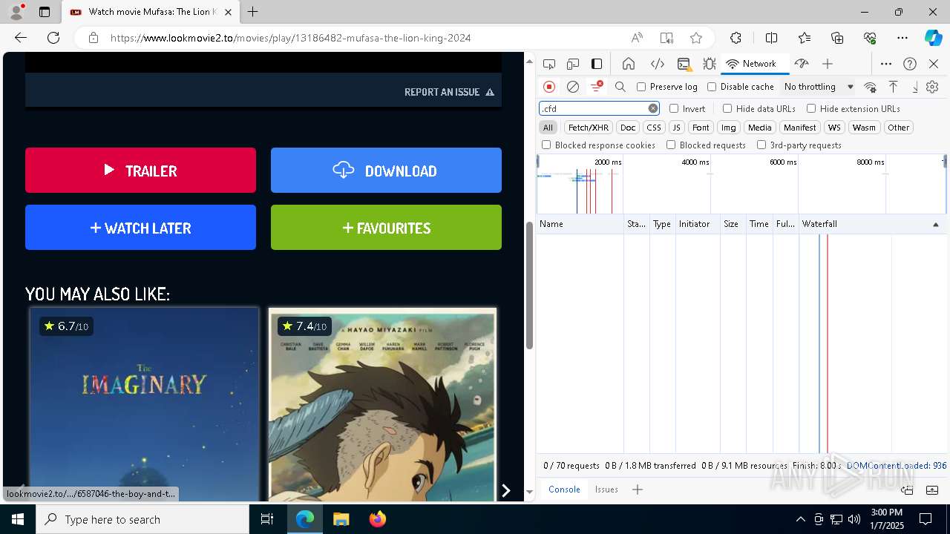This screenshot has height=534, width=950.
Task: Open Copilot icon in Edge
Action: click(933, 38)
